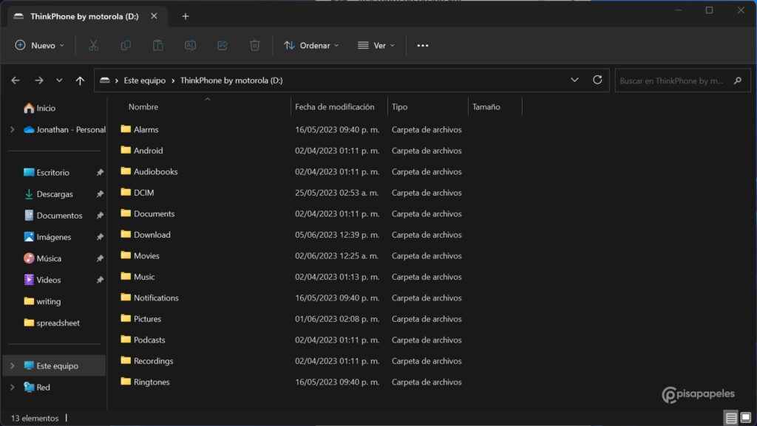The width and height of the screenshot is (757, 426).
Task: Click the Share icon in toolbar
Action: [222, 46]
